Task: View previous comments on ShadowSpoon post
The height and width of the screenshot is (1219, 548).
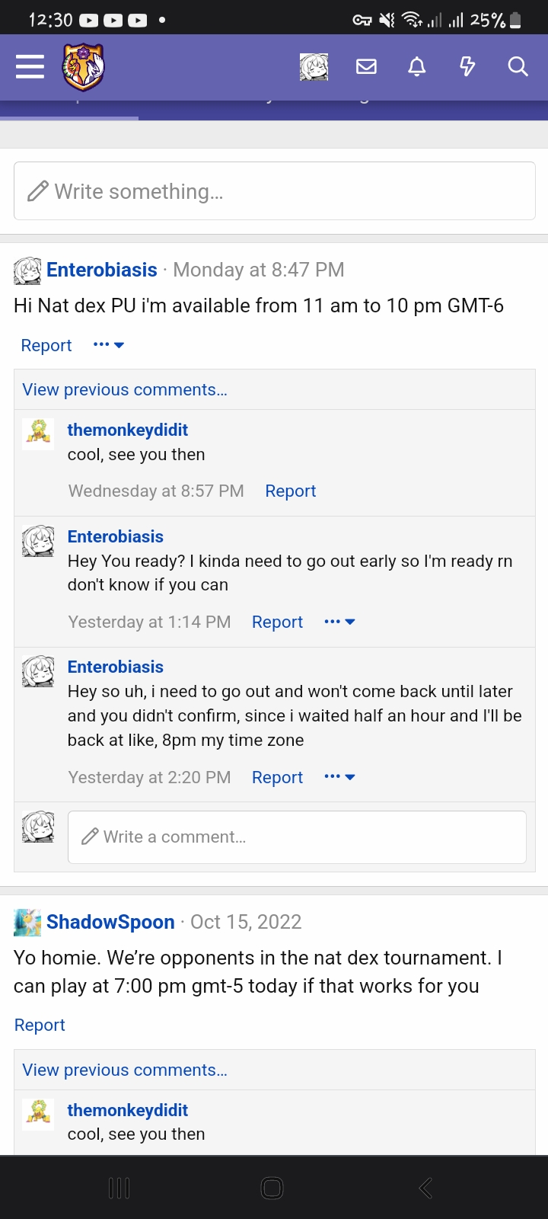Action: (125, 1070)
